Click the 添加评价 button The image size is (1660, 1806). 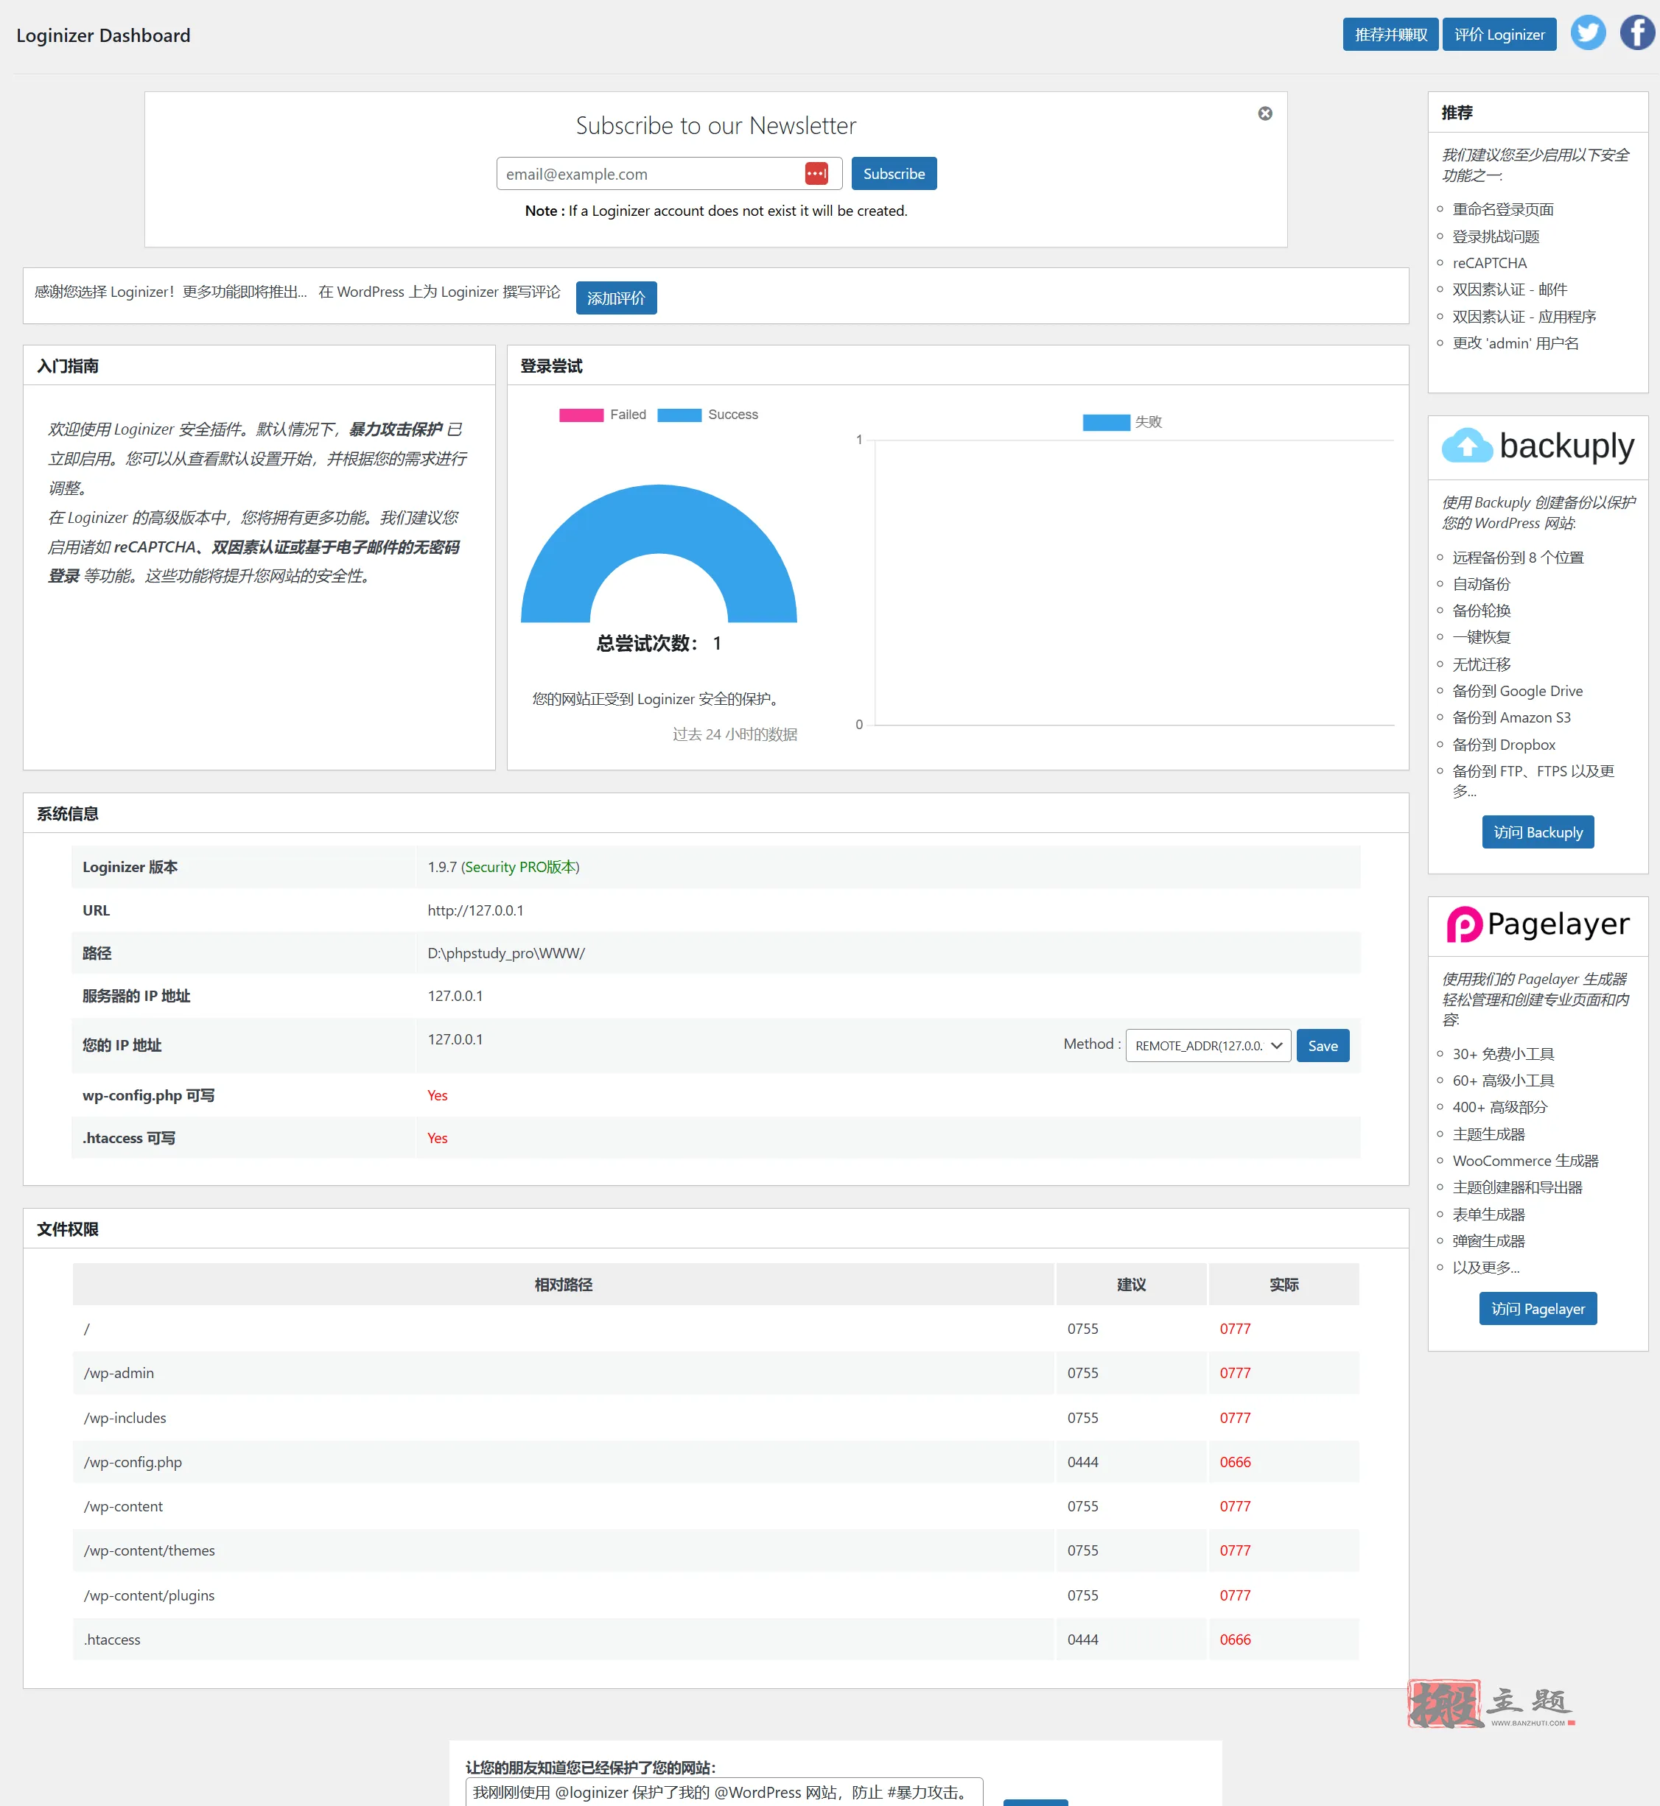(616, 298)
